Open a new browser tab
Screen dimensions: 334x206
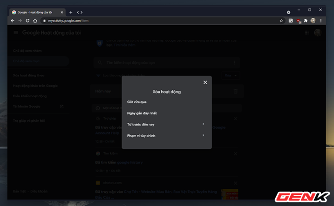pyautogui.click(x=71, y=13)
